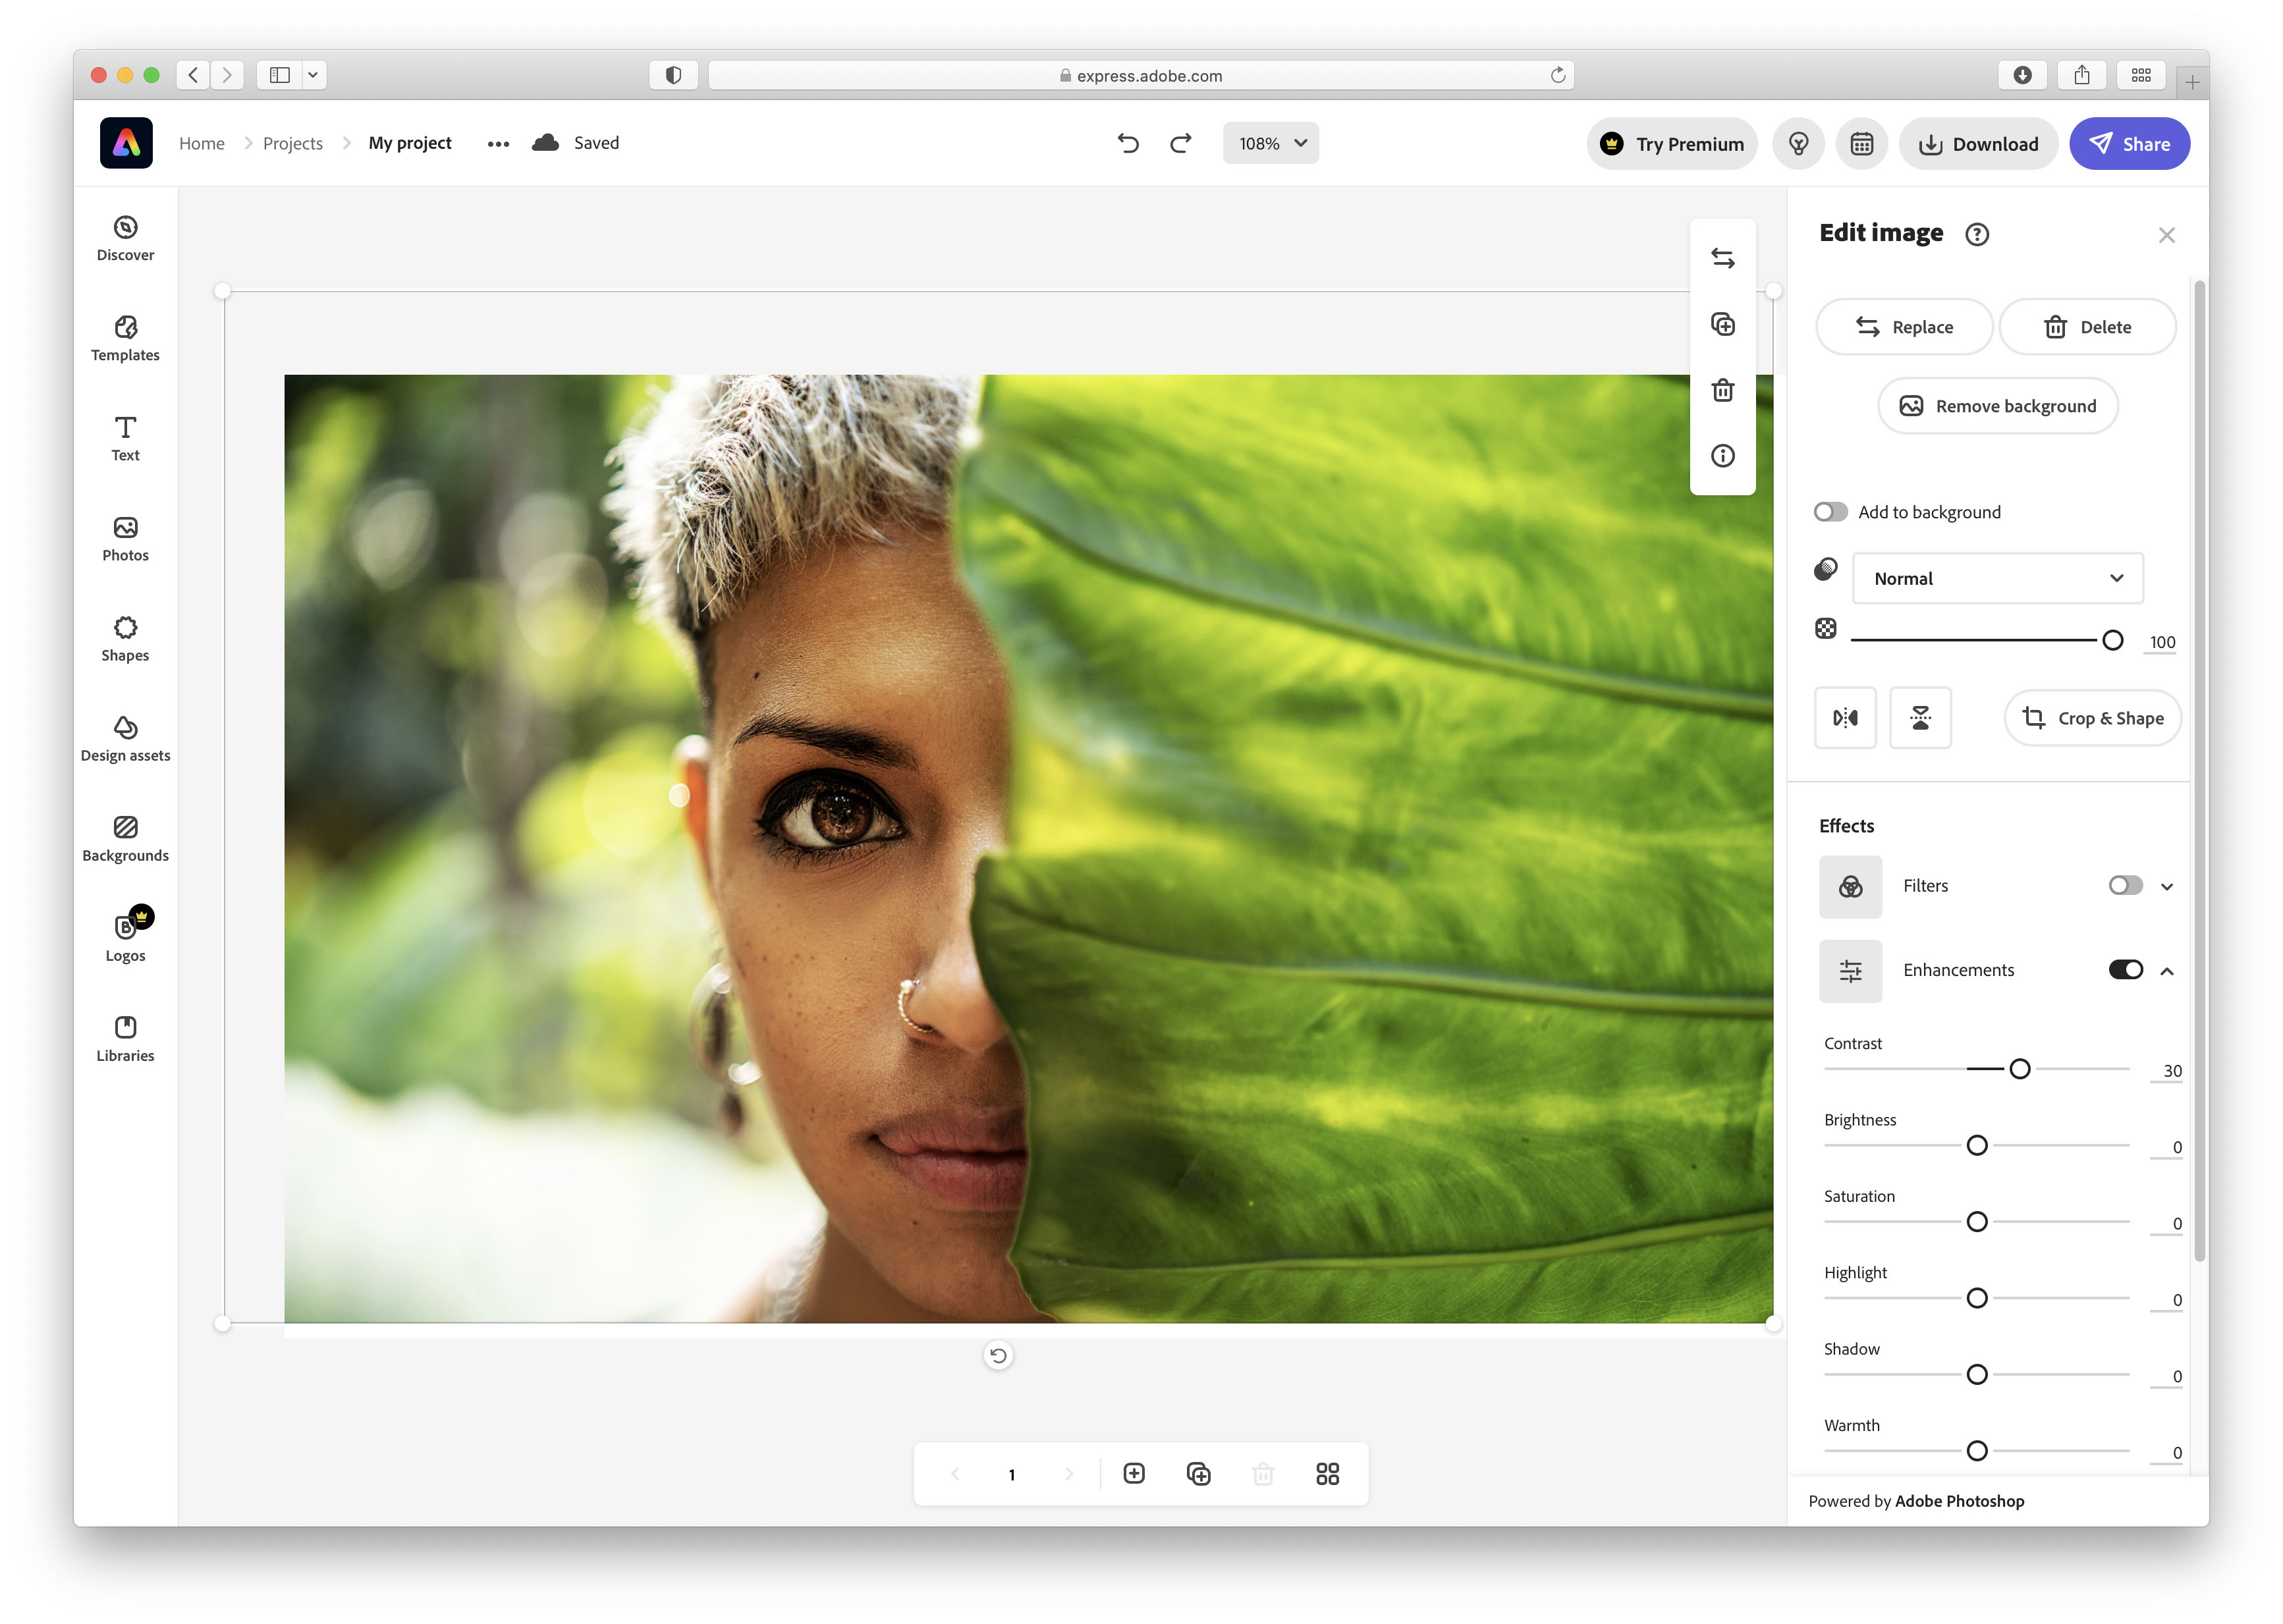Flip the image vertically

(x=1920, y=718)
